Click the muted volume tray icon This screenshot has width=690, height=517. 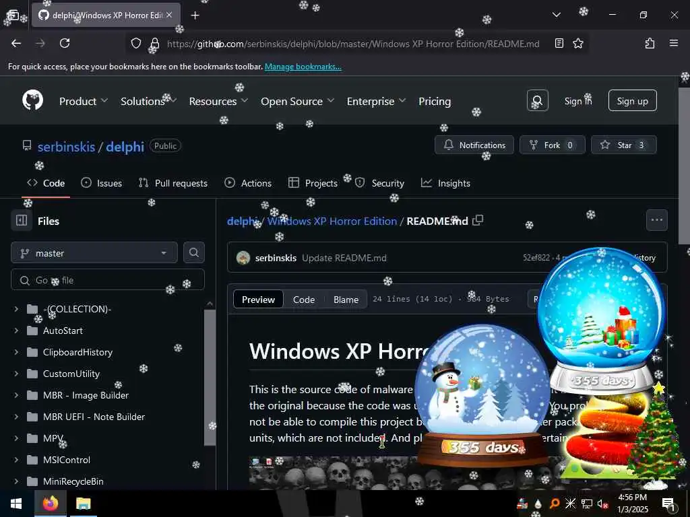[x=602, y=504]
